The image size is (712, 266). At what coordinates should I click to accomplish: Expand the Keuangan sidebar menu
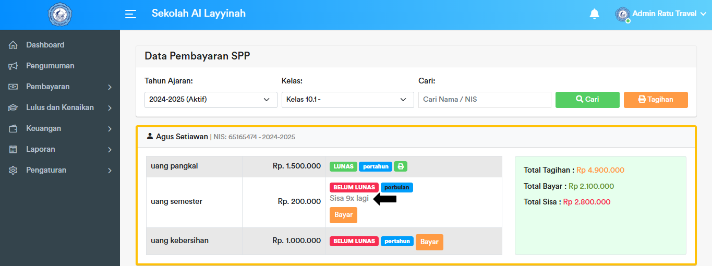point(60,128)
